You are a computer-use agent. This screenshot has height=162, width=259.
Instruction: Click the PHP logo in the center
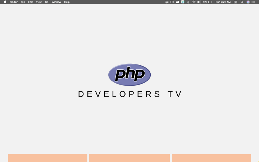129,75
